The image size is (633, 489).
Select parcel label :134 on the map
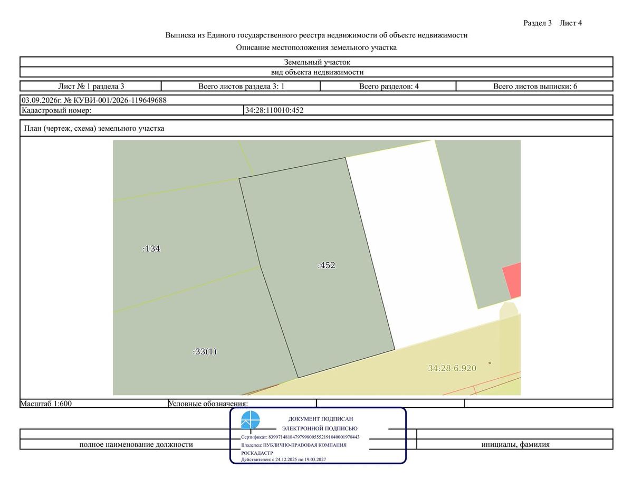tap(151, 249)
